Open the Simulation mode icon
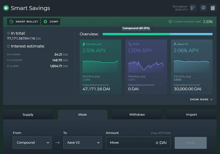This screenshot has height=154, width=220. [193, 8]
